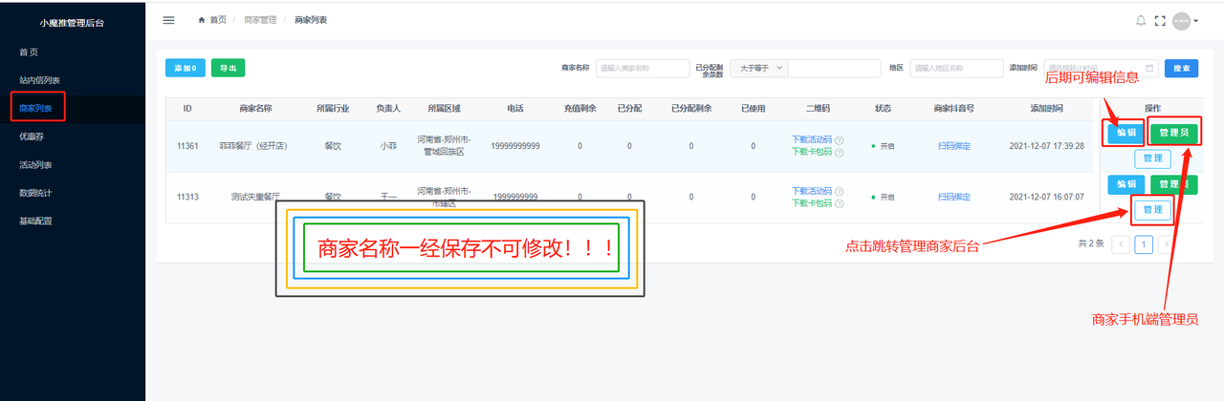1224x401 pixels.
Task: Click the 商家名称 search input field
Action: coord(643,68)
